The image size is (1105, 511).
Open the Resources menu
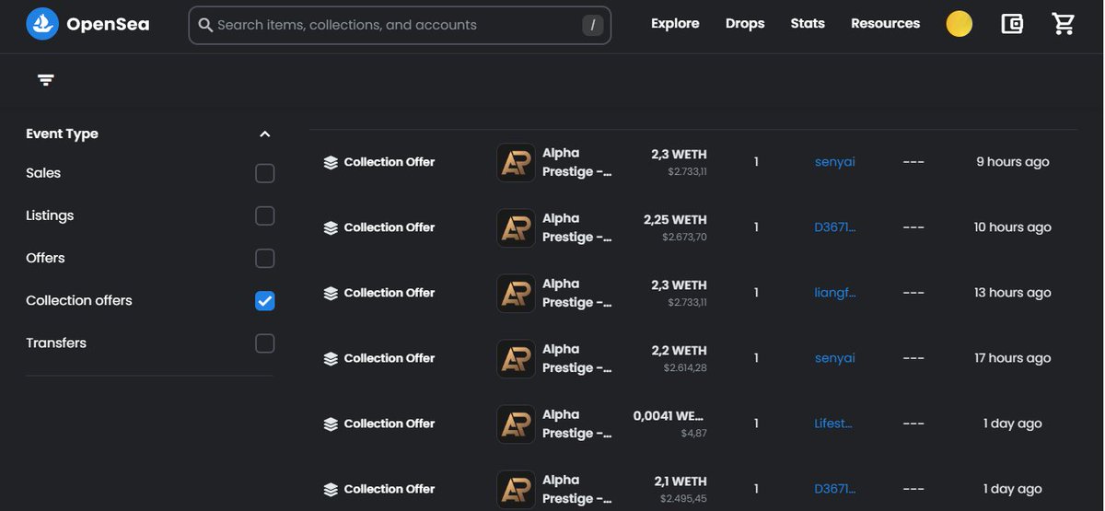point(885,24)
